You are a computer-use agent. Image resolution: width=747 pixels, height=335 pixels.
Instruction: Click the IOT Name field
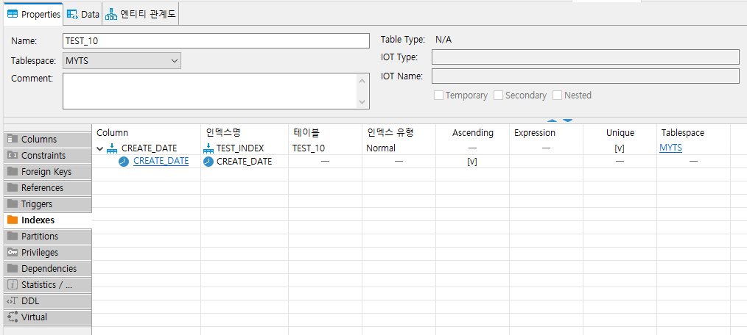[586, 76]
